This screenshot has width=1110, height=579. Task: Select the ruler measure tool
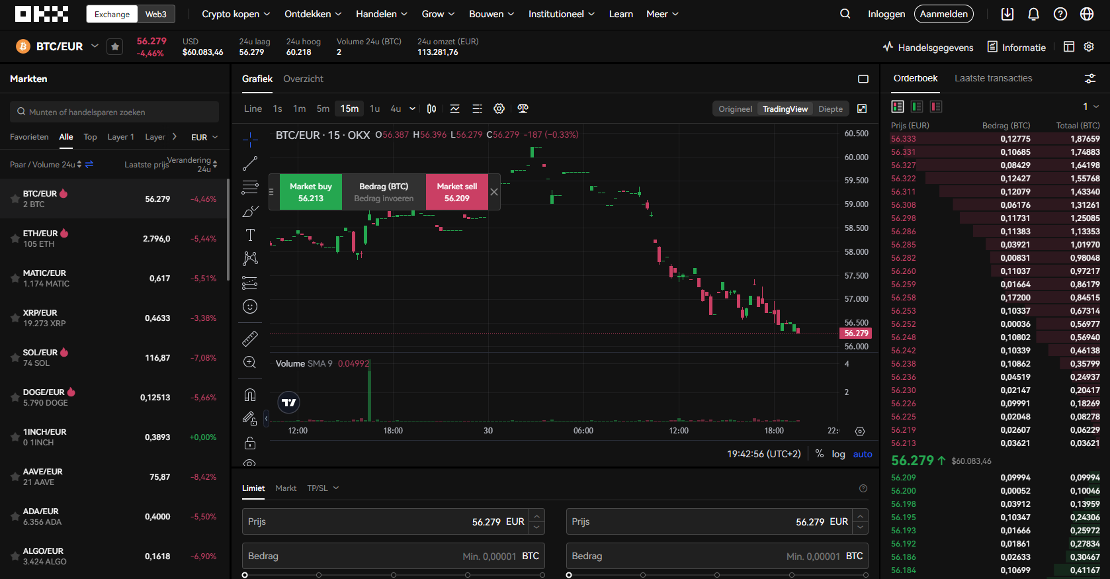[250, 339]
